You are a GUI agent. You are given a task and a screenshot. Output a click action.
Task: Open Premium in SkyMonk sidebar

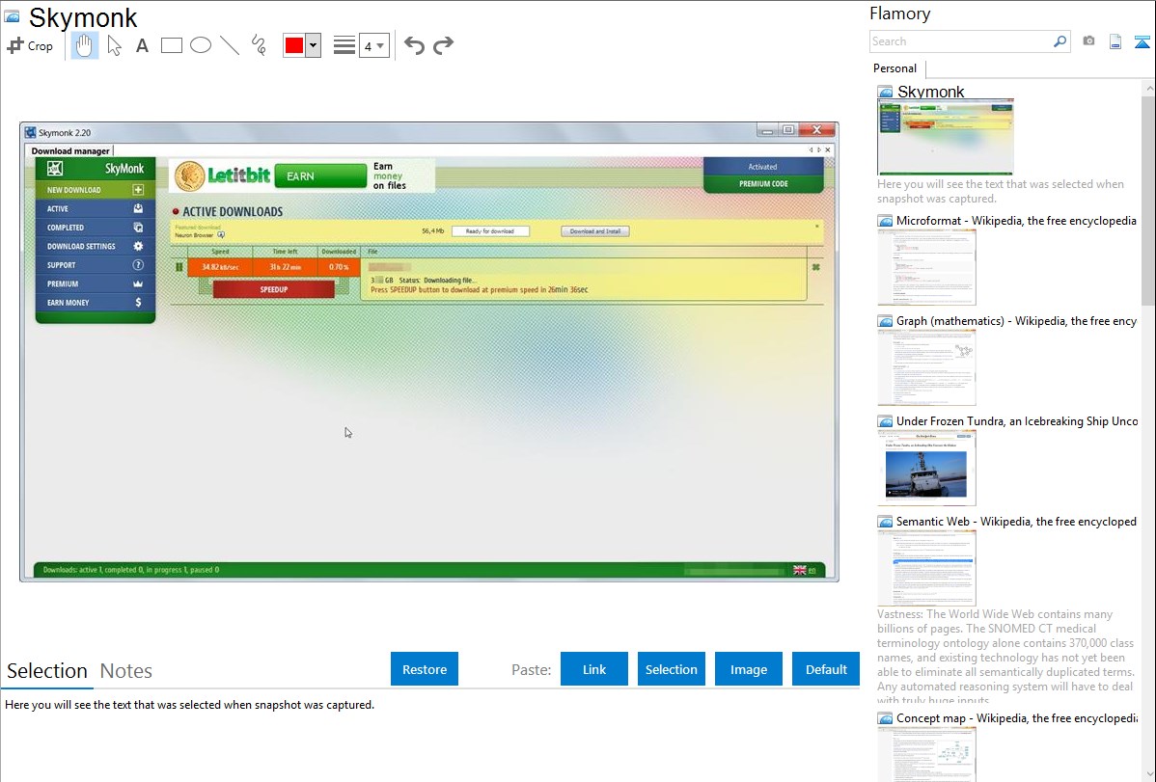[x=96, y=283]
